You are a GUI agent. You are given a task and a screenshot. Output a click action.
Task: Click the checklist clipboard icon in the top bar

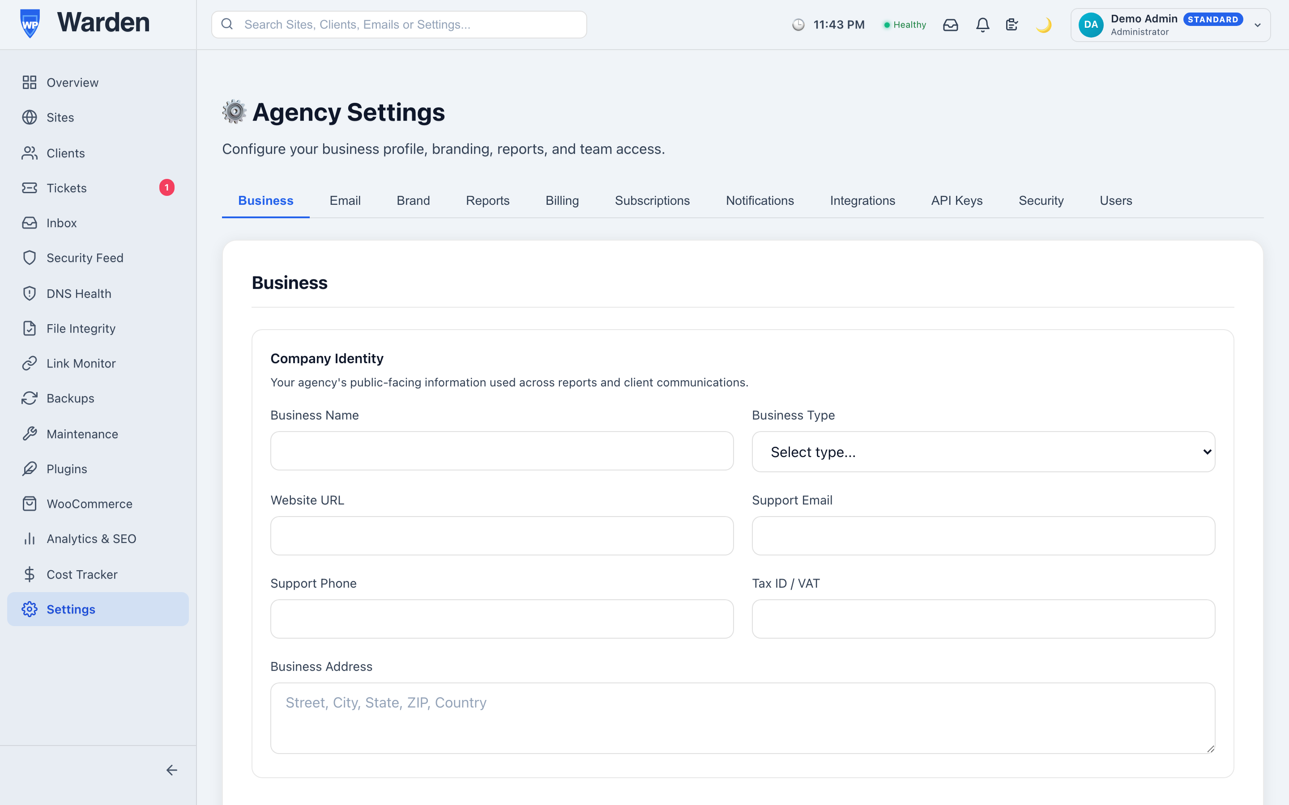tap(1012, 25)
